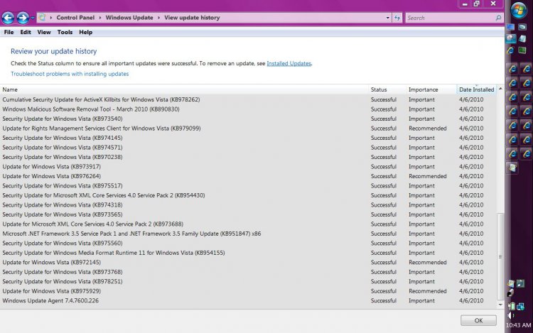Click the scrollbar down arrow of update list
Viewport: 533px width, 333px height.
(x=500, y=305)
